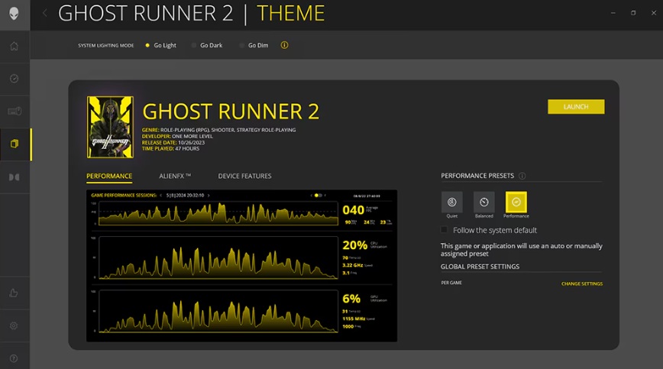Image resolution: width=663 pixels, height=369 pixels.
Task: Open the thumbs-up feedback sidebar icon
Action: coord(14,293)
